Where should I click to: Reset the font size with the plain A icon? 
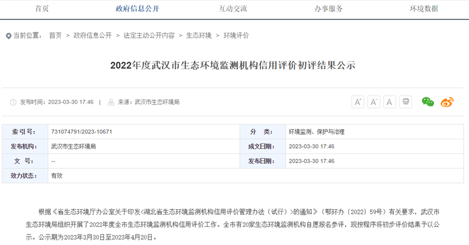click(389, 102)
